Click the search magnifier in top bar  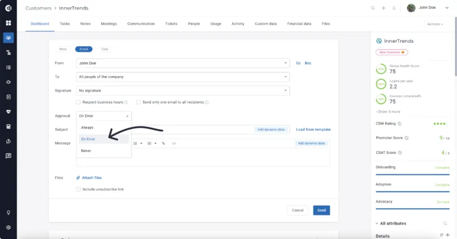[x=373, y=8]
